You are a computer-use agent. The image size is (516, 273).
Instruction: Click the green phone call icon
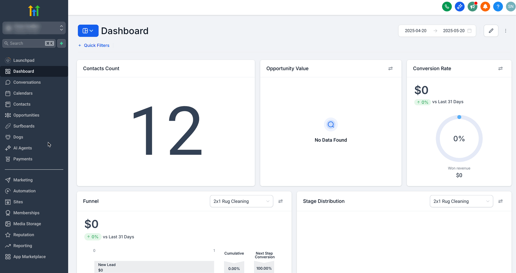[447, 6]
